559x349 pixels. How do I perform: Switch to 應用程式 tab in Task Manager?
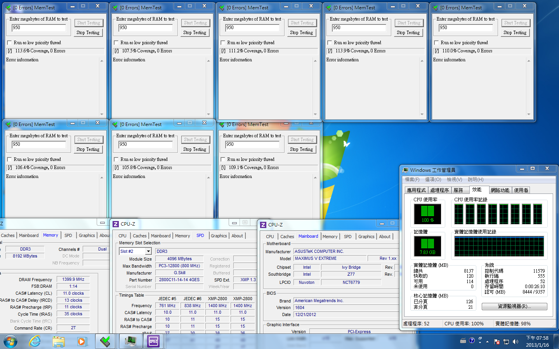coord(416,190)
